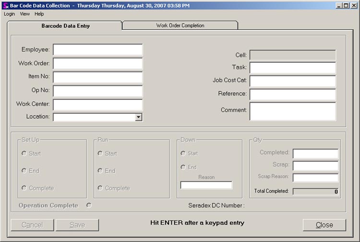Click the Cancel button
Image resolution: width=360 pixels, height=242 pixels.
pyautogui.click(x=32, y=225)
